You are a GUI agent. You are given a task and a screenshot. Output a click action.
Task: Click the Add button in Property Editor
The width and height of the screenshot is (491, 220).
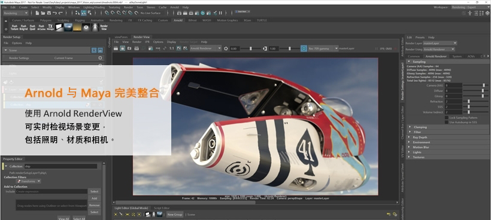(94, 198)
